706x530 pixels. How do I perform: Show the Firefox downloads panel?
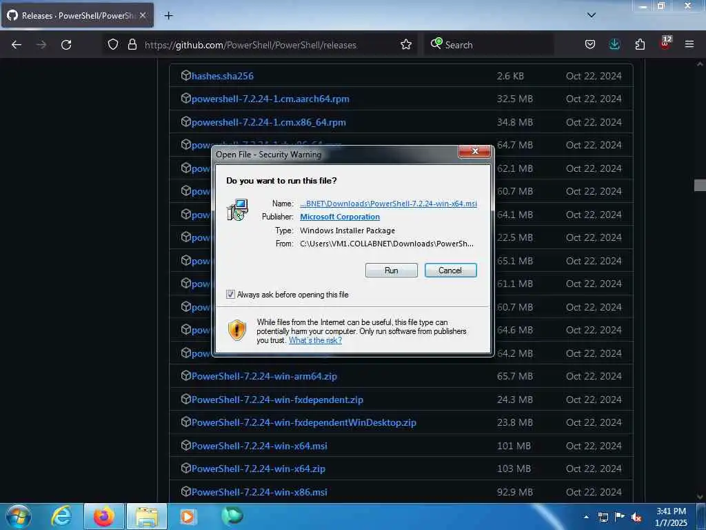click(x=614, y=45)
